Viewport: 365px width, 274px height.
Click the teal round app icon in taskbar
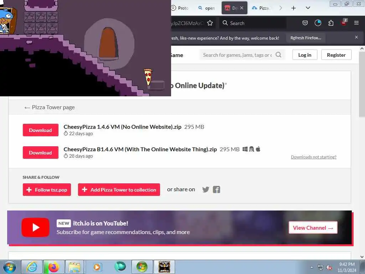pyautogui.click(x=120, y=267)
